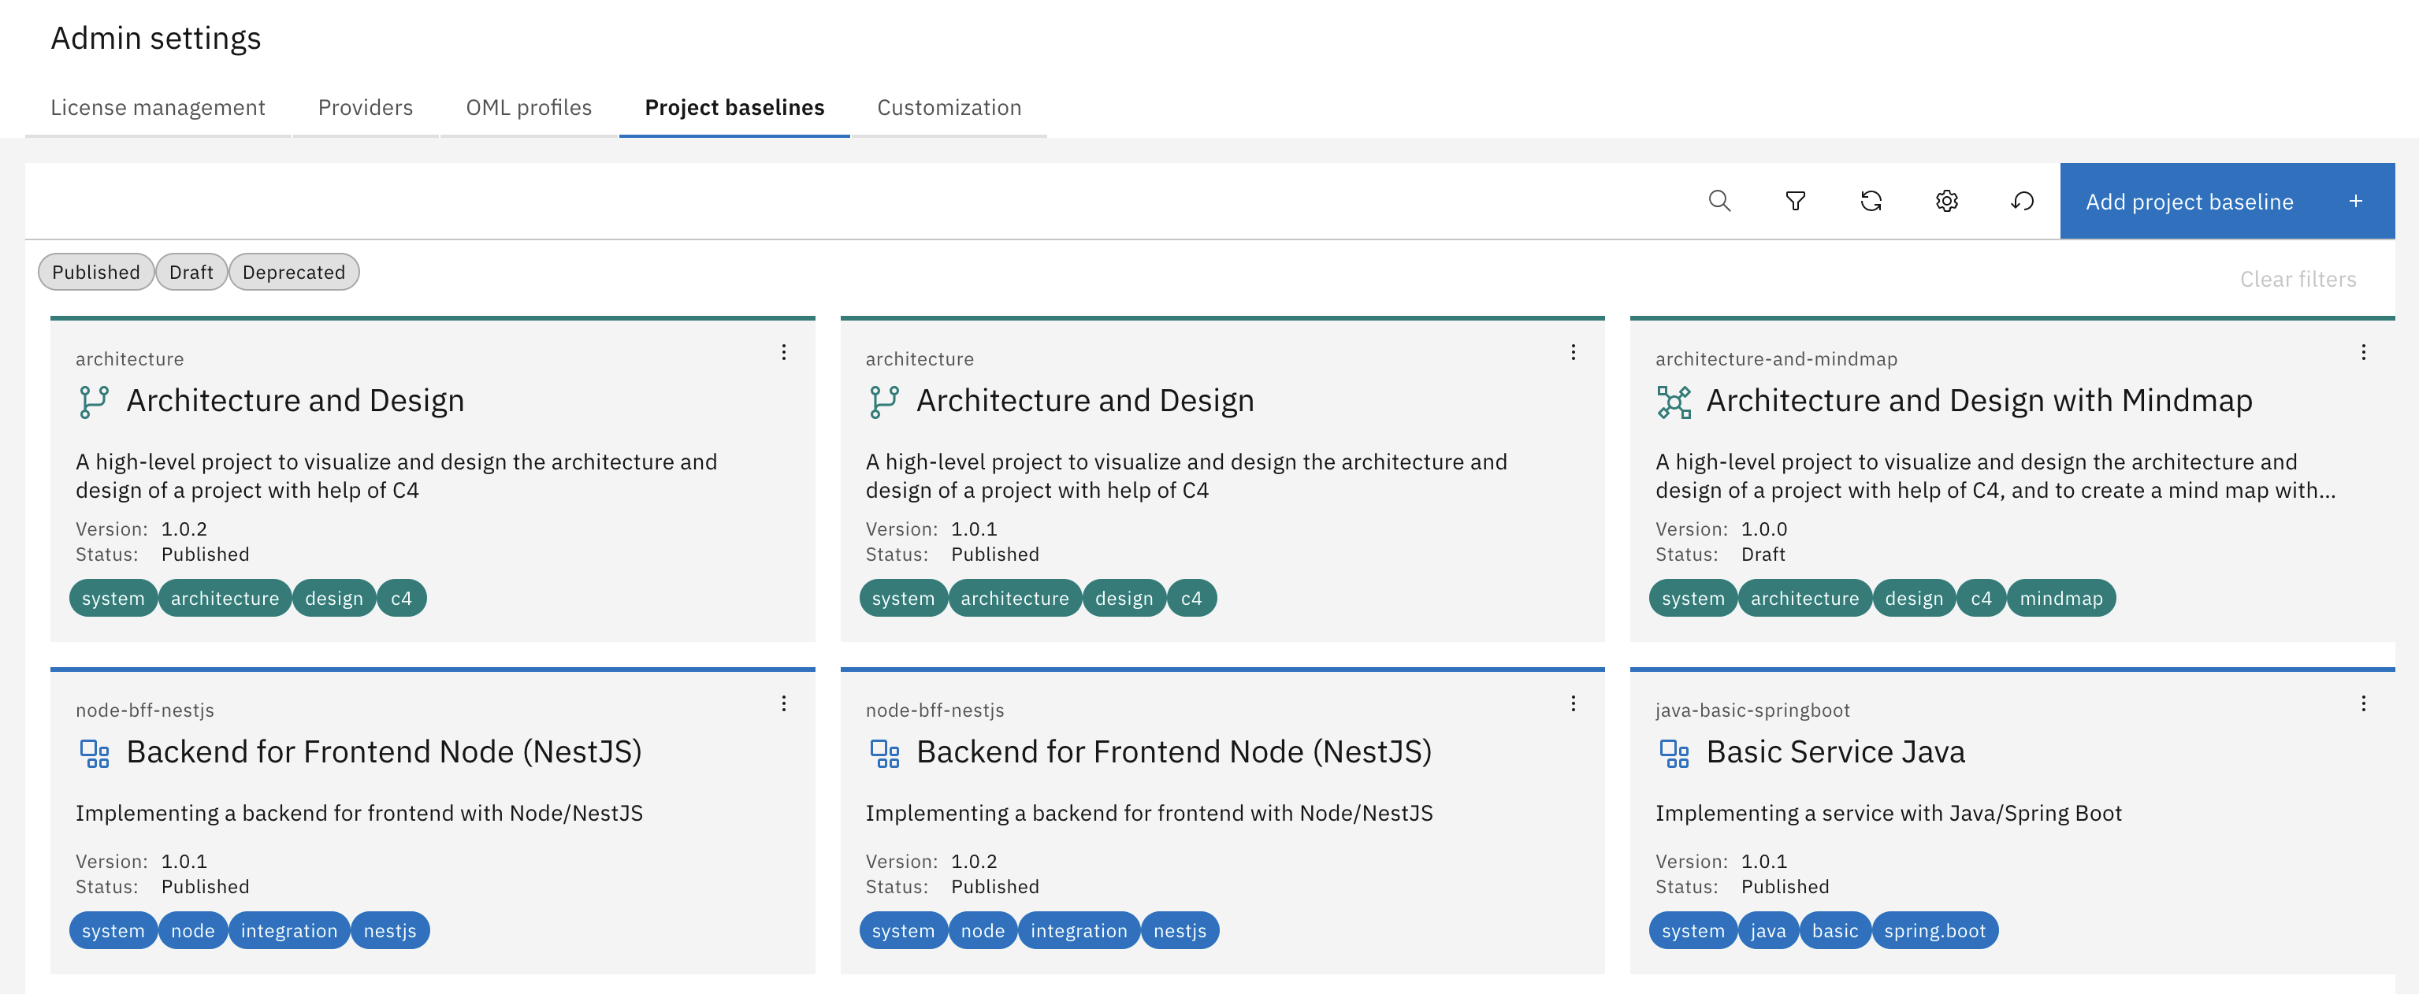
Task: Open kebab menu on NestJS card version 1.0.2
Action: pyautogui.click(x=1573, y=703)
